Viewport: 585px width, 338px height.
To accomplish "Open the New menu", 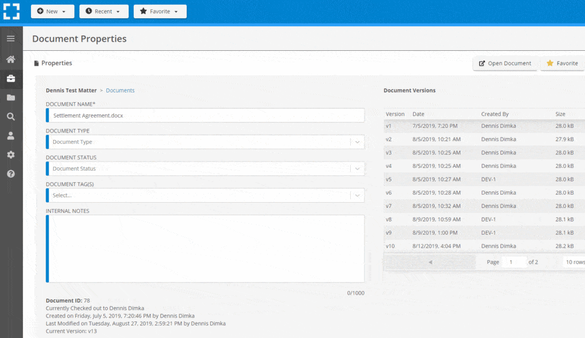I will pyautogui.click(x=52, y=11).
